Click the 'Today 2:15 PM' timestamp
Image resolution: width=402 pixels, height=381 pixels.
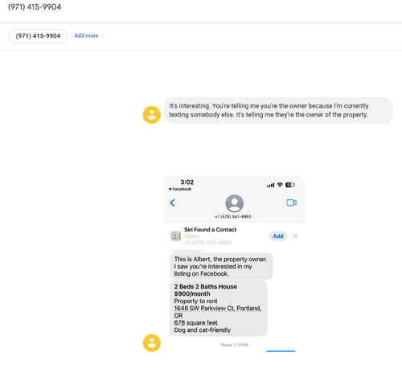pos(235,345)
